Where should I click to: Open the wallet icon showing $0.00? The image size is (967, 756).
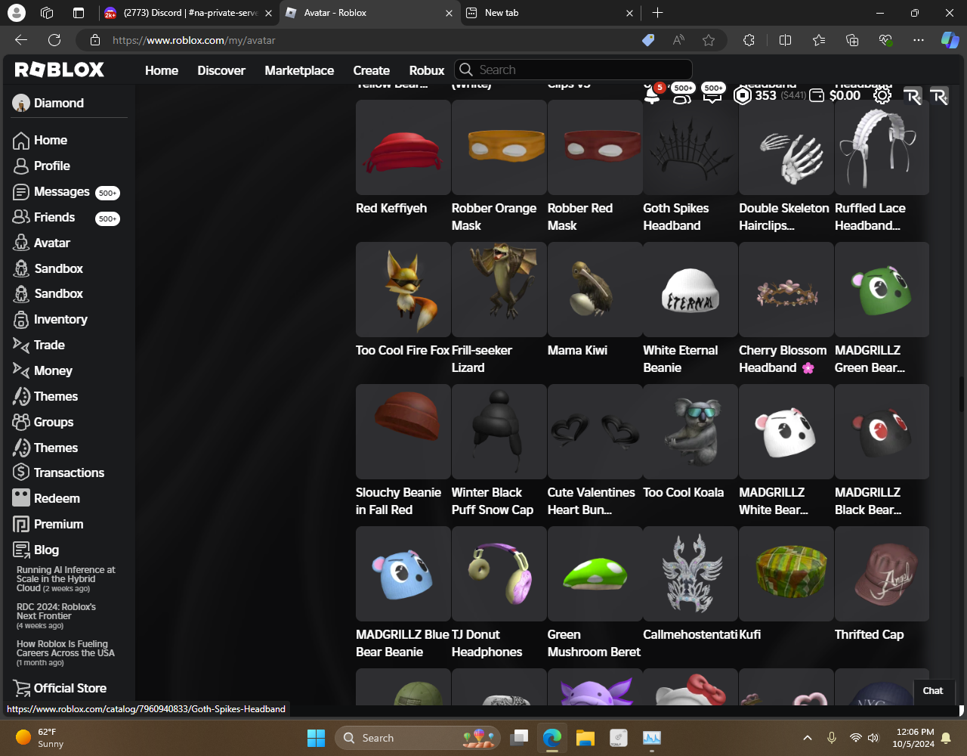click(817, 95)
